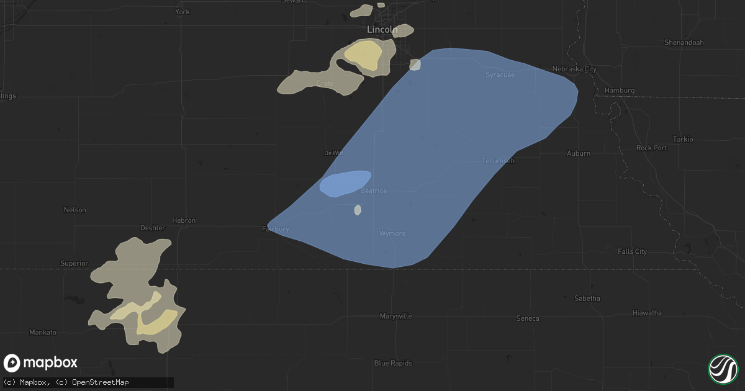
Task: Select the Sabetha town label
Action: coord(587,298)
